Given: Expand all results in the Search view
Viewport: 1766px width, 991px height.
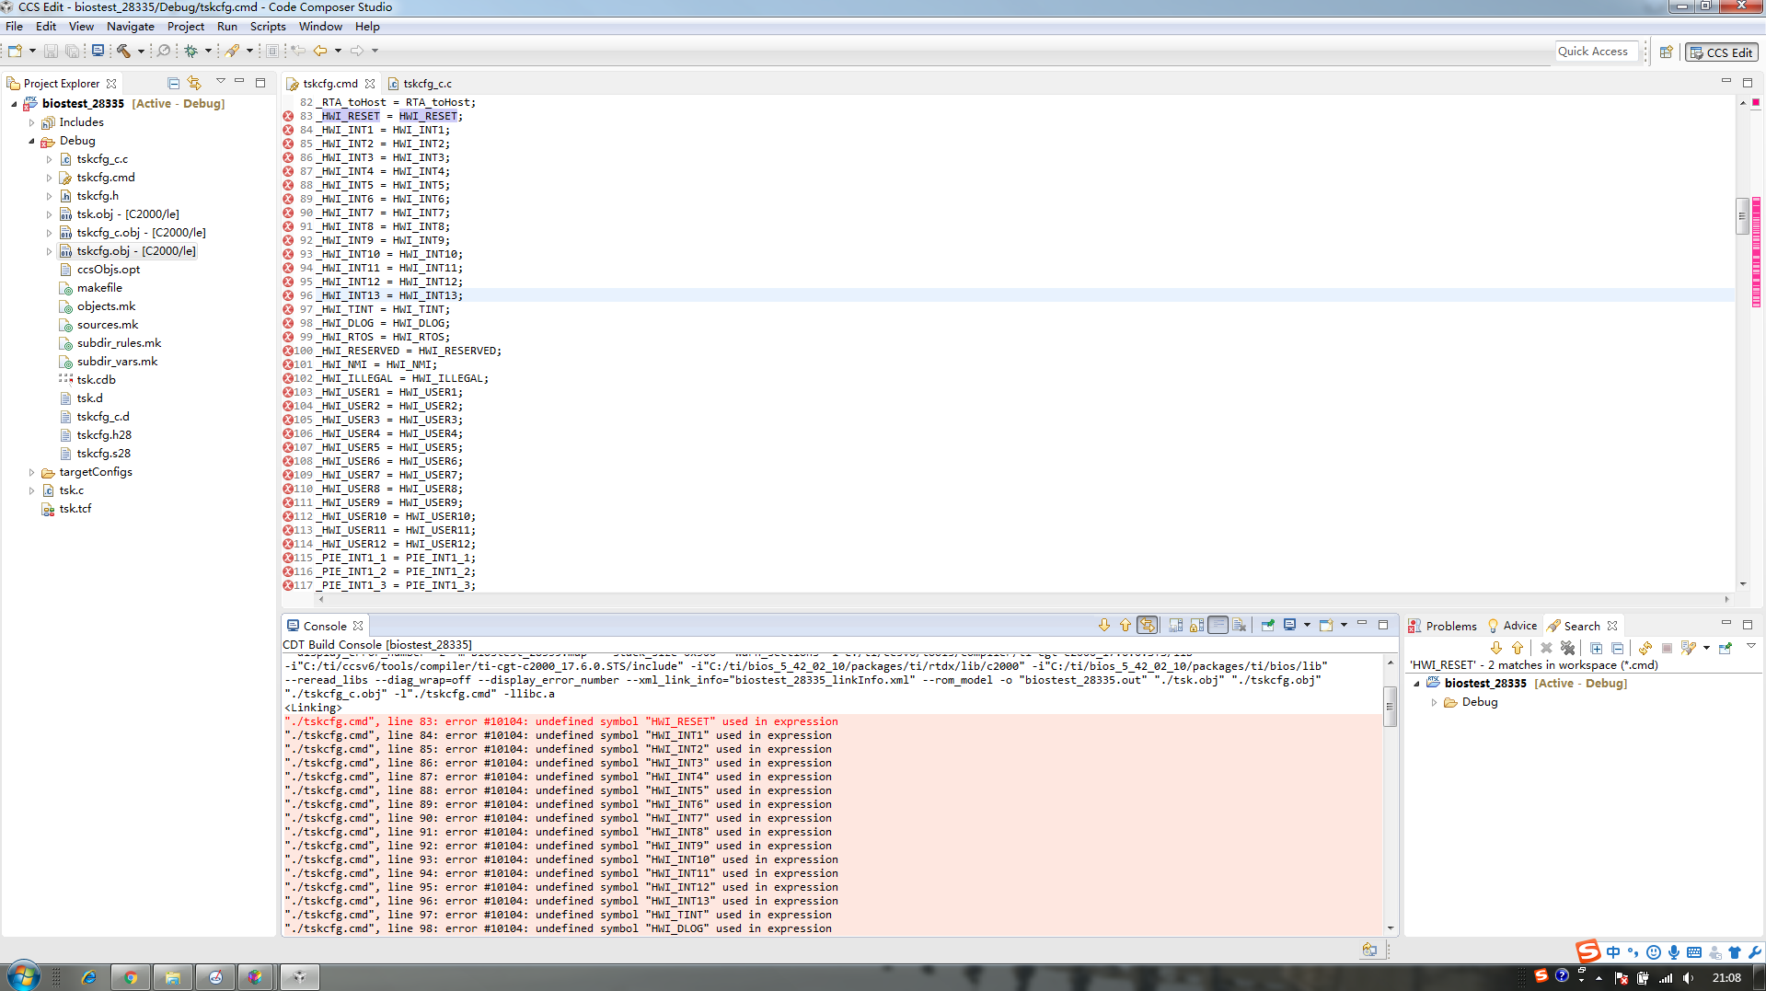Looking at the screenshot, I should pyautogui.click(x=1596, y=648).
